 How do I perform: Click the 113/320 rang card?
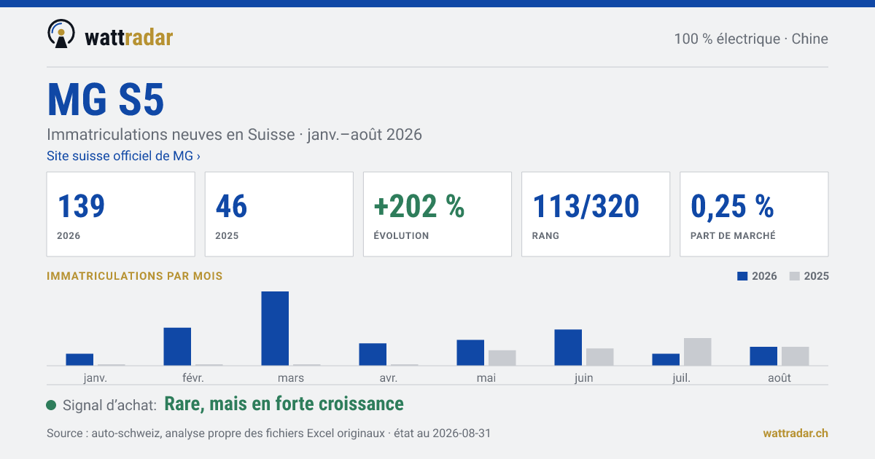point(596,214)
